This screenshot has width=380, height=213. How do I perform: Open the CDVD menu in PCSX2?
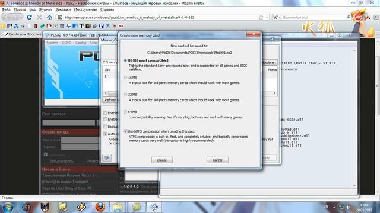click(66, 43)
